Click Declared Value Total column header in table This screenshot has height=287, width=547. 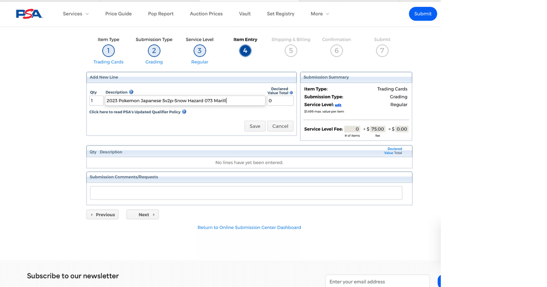click(393, 151)
